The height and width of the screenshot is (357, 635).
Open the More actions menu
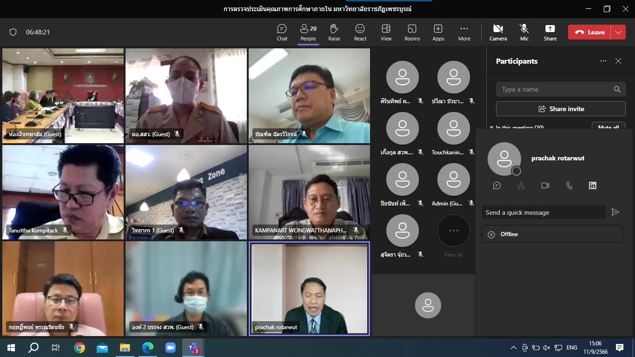coord(464,32)
